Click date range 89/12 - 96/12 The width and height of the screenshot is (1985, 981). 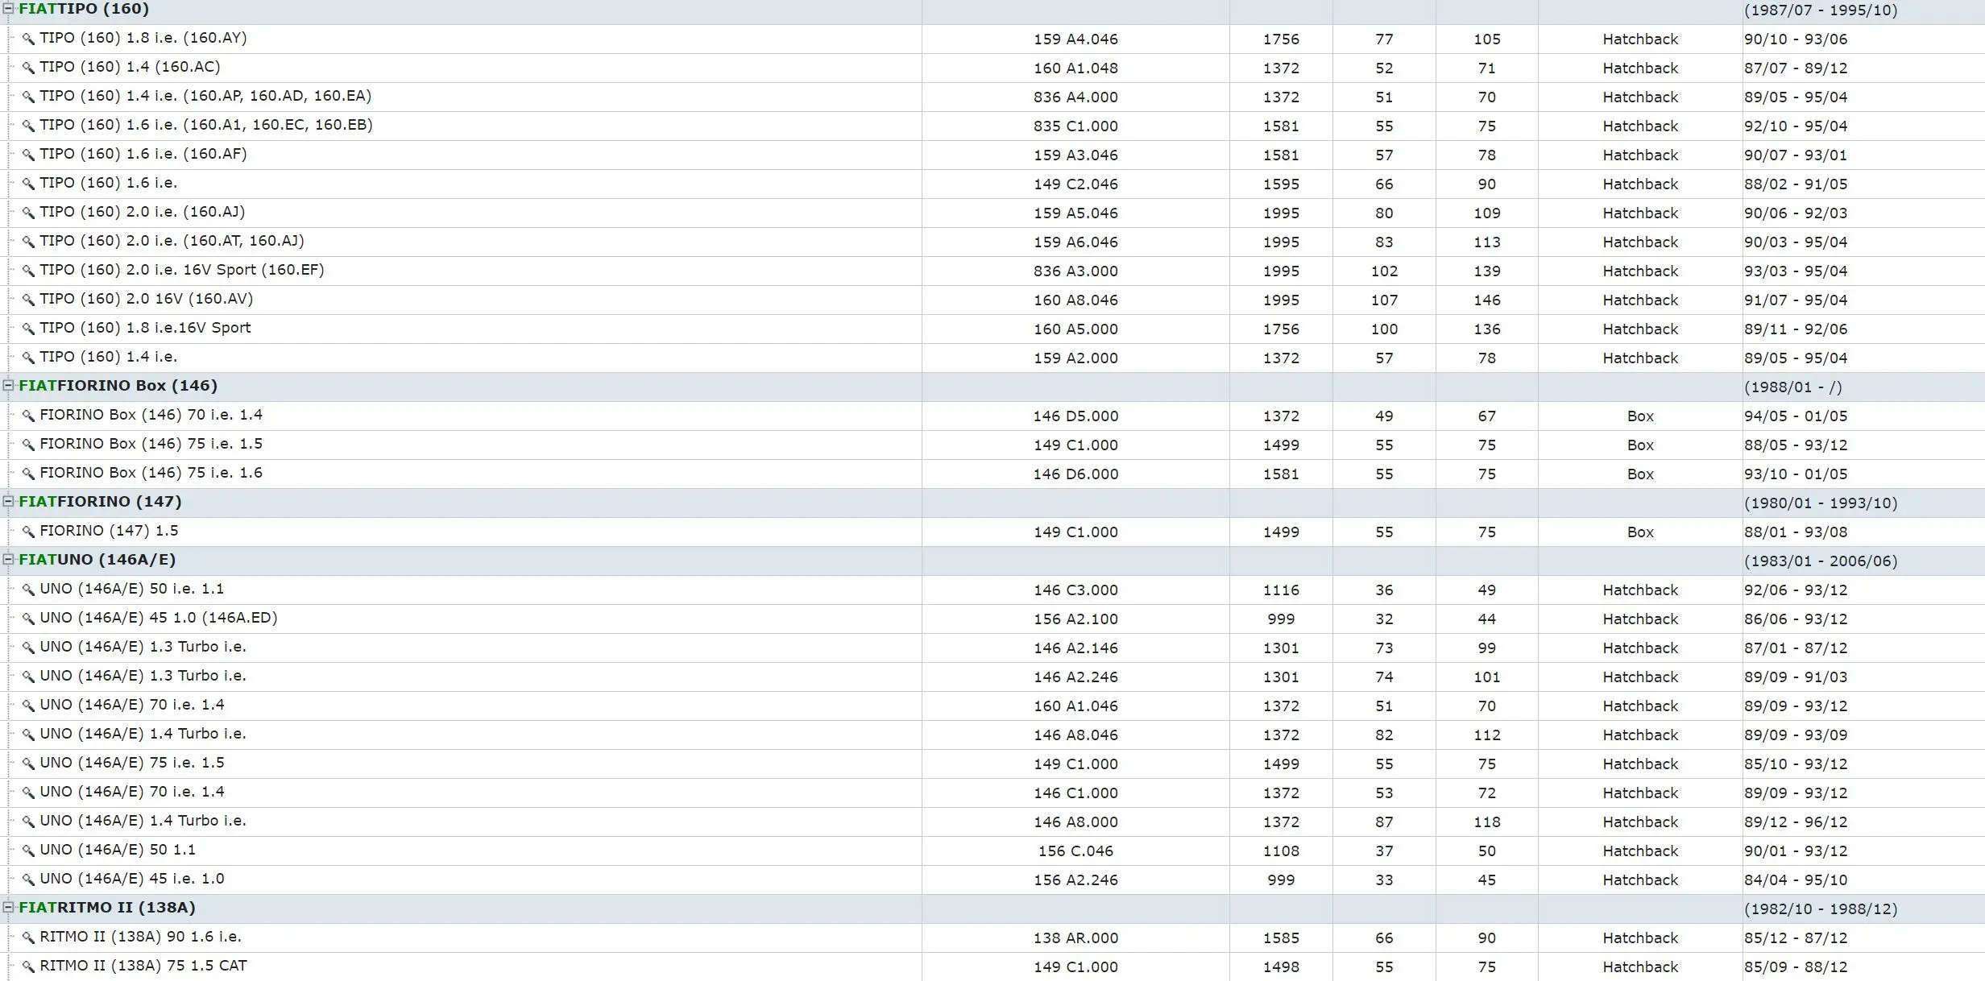click(1796, 822)
